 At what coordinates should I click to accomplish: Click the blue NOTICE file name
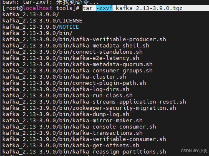pyautogui.click(x=69, y=27)
